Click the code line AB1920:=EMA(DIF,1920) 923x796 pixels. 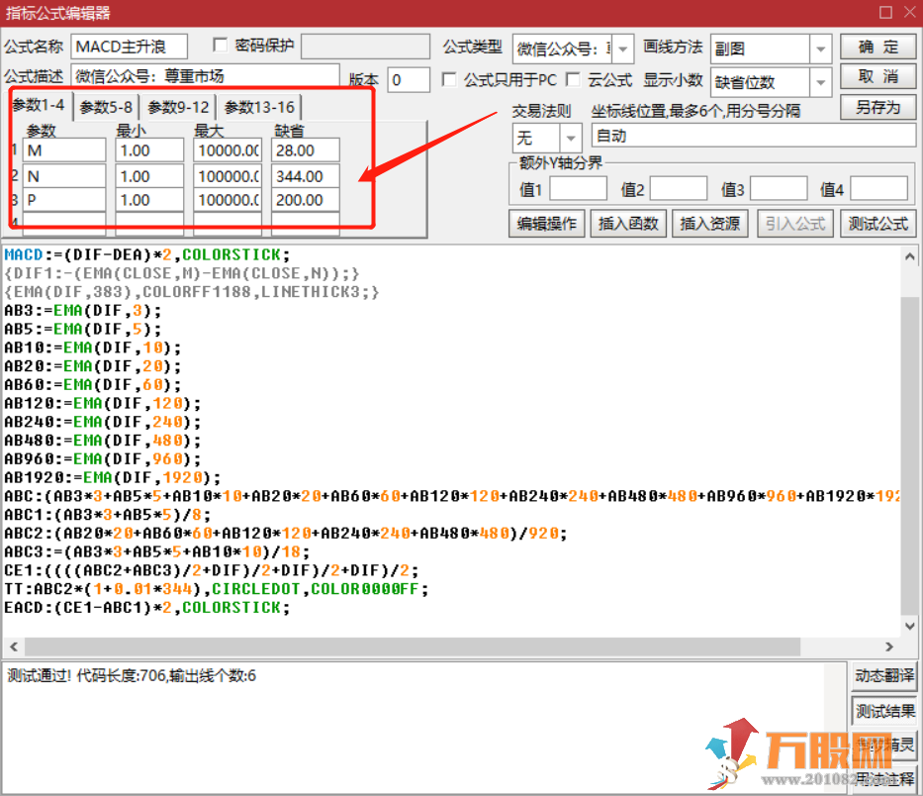[113, 477]
